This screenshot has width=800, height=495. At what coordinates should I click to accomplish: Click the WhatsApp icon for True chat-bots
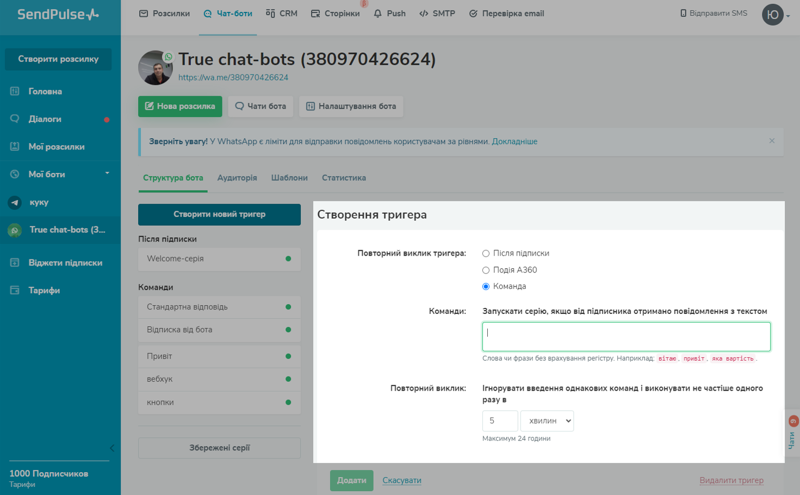(15, 230)
